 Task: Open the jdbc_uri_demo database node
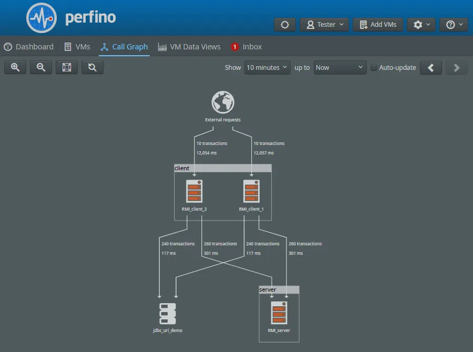[x=168, y=312]
